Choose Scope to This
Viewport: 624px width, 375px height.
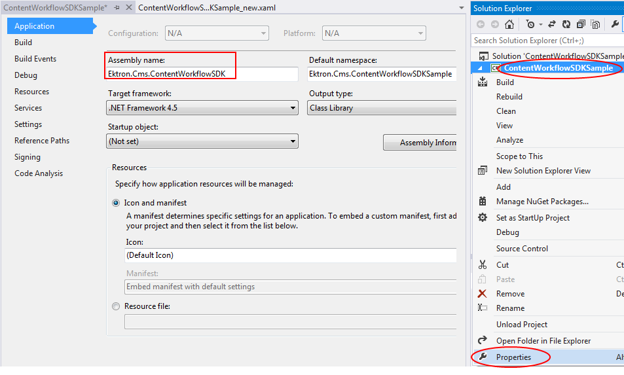(519, 156)
